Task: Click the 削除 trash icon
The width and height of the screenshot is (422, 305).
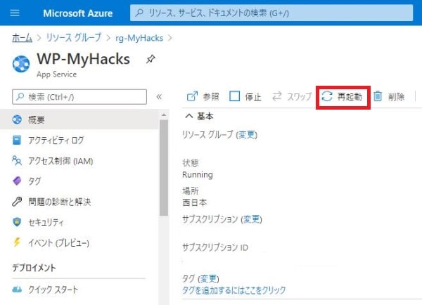Action: pos(378,96)
